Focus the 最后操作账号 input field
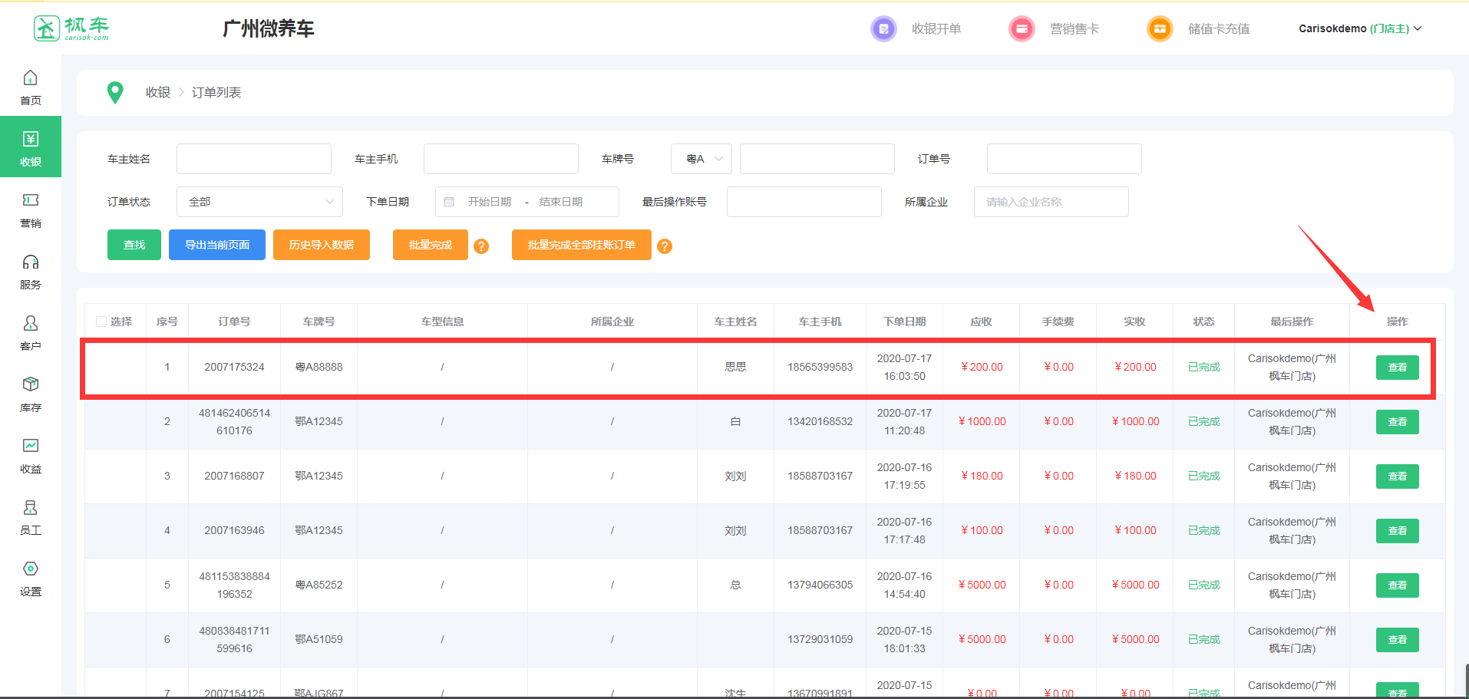The image size is (1469, 699). [x=804, y=202]
